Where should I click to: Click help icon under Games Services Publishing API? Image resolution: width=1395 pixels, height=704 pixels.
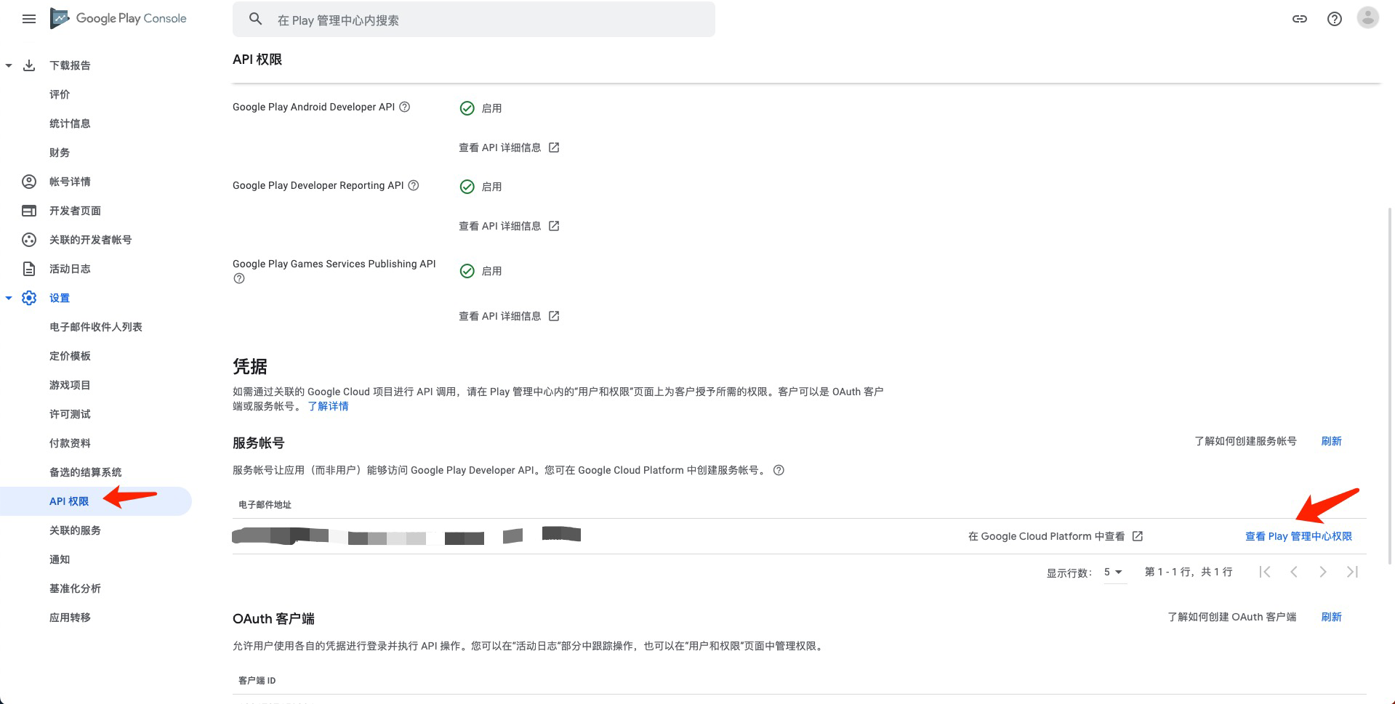click(x=239, y=278)
